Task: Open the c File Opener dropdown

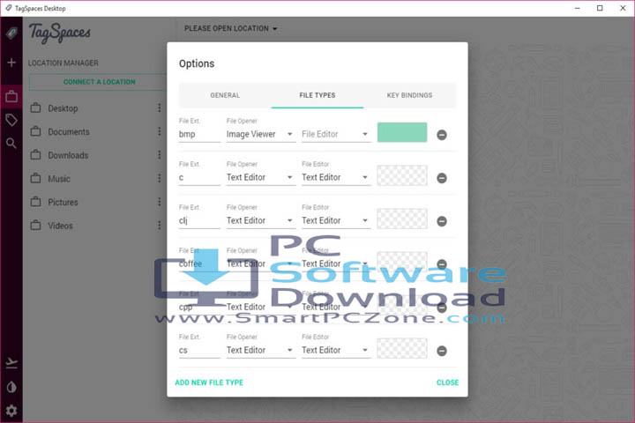Action: pyautogui.click(x=261, y=177)
